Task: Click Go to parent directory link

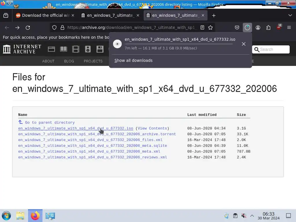Action: (50, 123)
